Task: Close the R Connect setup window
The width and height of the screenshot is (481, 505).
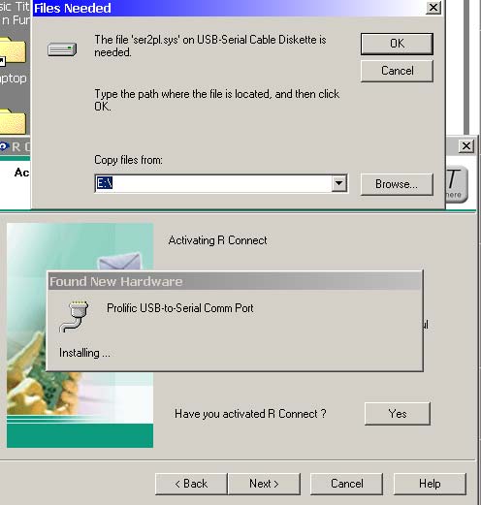Action: point(466,146)
